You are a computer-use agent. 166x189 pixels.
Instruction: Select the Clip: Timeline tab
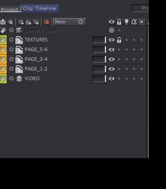pos(40,8)
